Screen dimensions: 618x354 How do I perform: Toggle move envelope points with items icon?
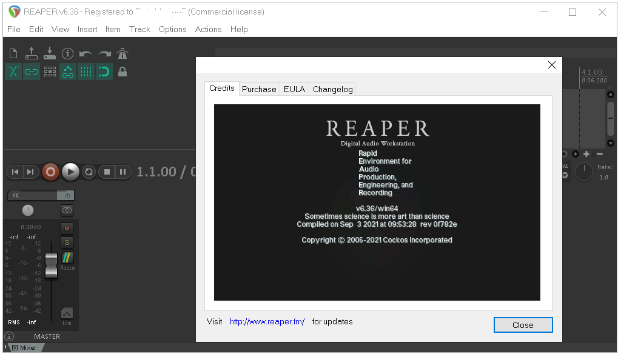coord(68,72)
